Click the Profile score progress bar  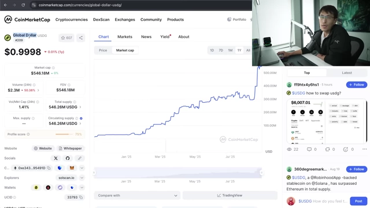pos(64,134)
